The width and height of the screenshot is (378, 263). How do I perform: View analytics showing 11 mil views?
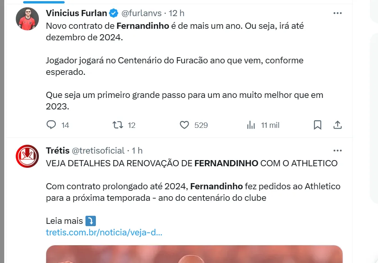pyautogui.click(x=251, y=125)
